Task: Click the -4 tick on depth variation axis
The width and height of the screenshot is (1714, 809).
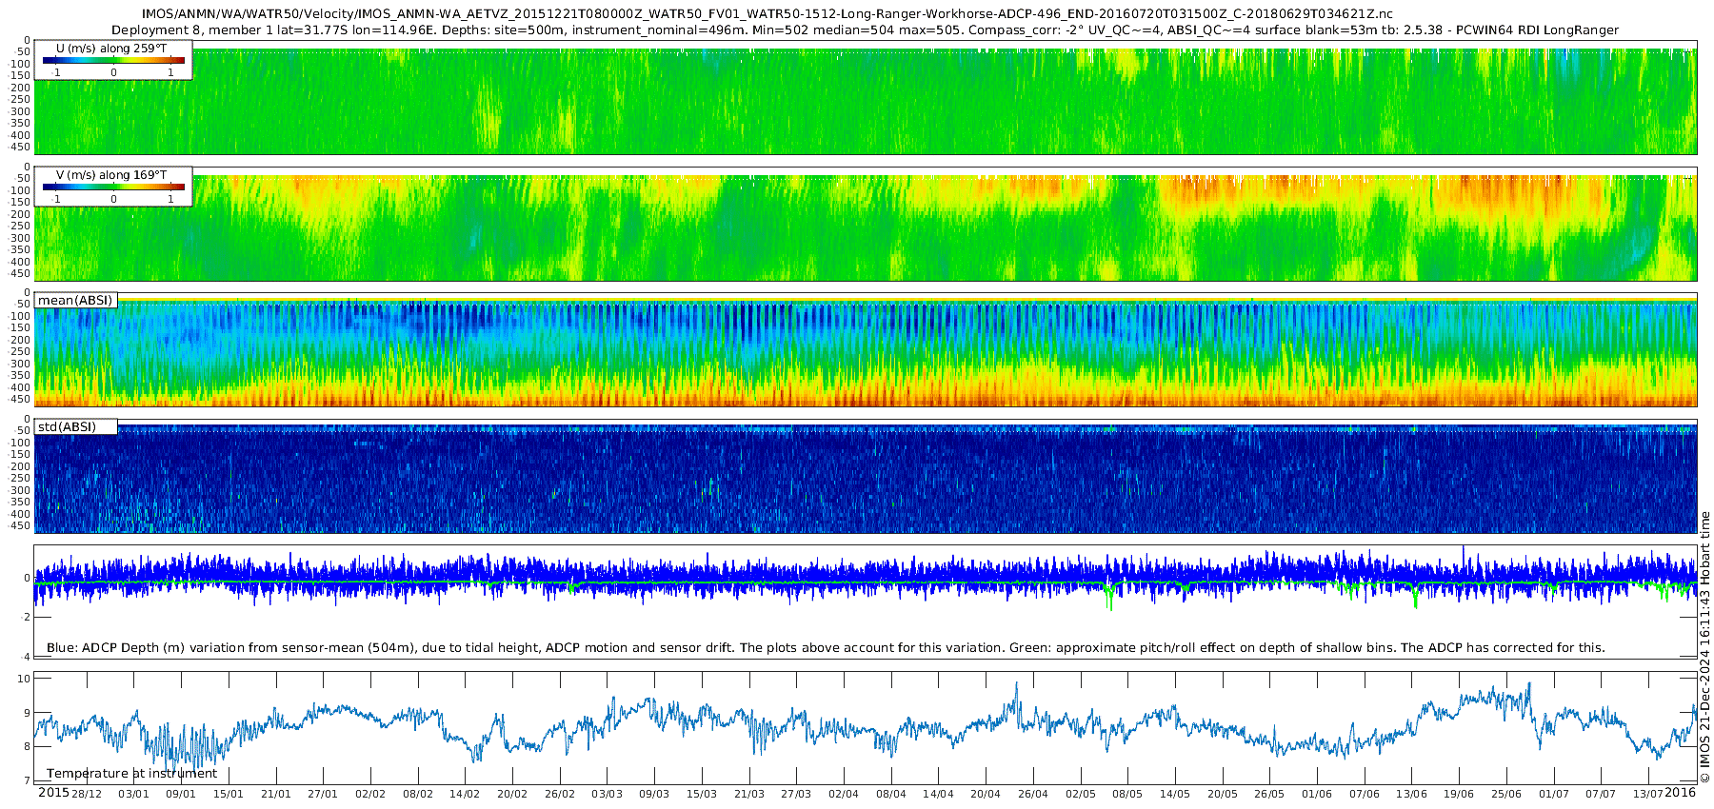Action: [x=25, y=657]
